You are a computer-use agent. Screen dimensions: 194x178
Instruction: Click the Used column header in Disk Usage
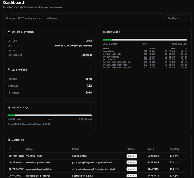pyautogui.click(x=172, y=48)
